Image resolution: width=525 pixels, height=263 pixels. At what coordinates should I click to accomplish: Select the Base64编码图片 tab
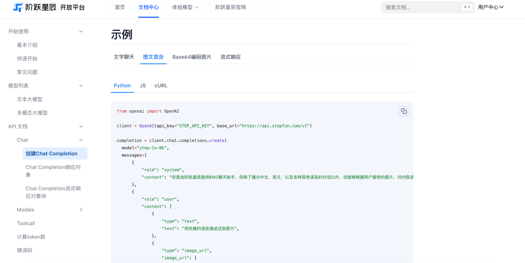tap(192, 57)
